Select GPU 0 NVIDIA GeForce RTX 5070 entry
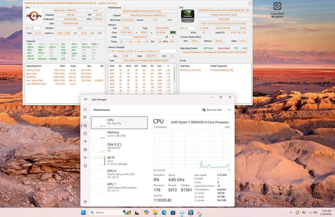Screen dimensions: 335x217 119,174
